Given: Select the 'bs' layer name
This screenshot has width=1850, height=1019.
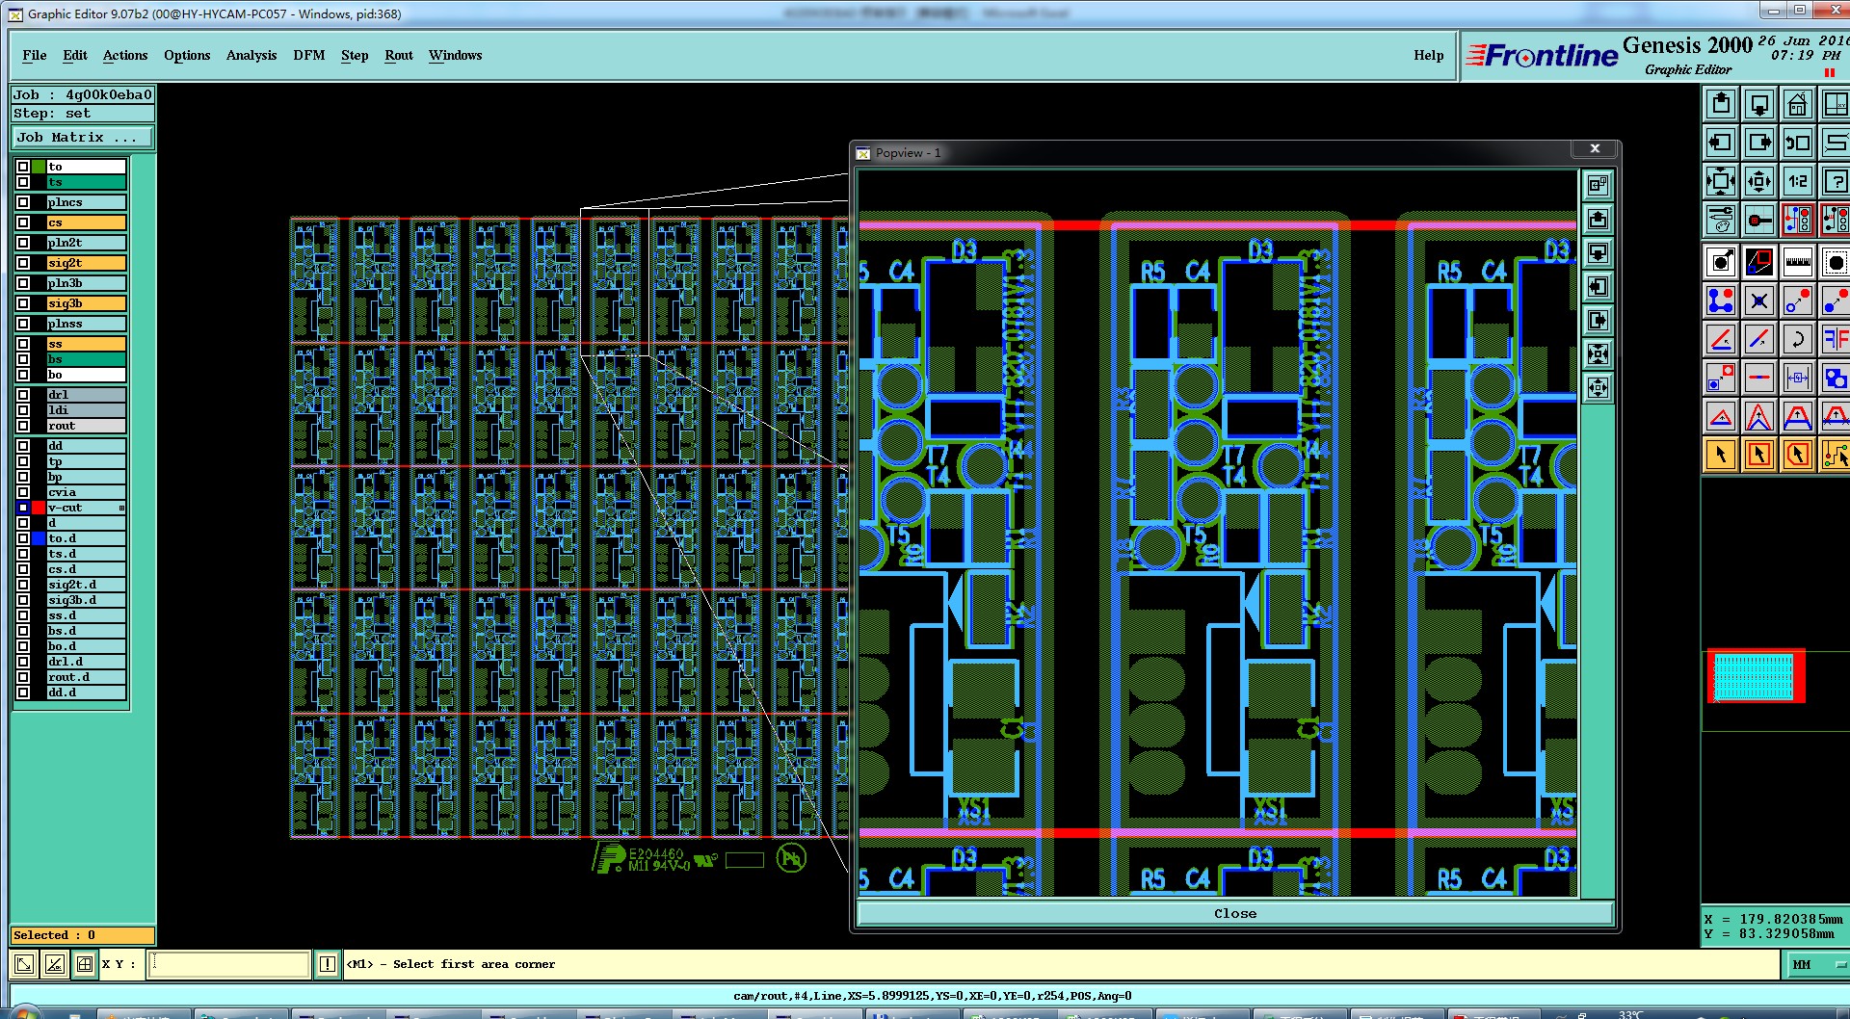Looking at the screenshot, I should tap(87, 359).
